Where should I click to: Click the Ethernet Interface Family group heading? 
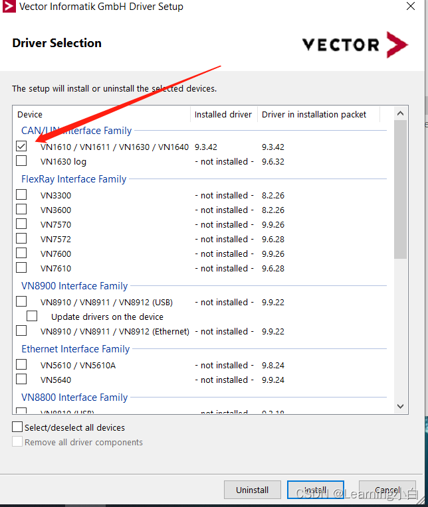76,349
